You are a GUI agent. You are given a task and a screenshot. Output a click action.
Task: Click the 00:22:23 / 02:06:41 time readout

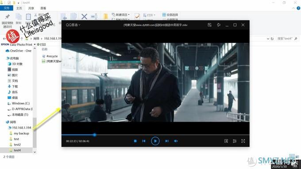(x=77, y=141)
